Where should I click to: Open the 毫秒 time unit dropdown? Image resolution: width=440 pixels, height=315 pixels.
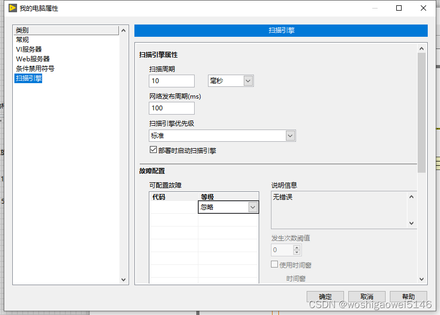tap(249, 80)
